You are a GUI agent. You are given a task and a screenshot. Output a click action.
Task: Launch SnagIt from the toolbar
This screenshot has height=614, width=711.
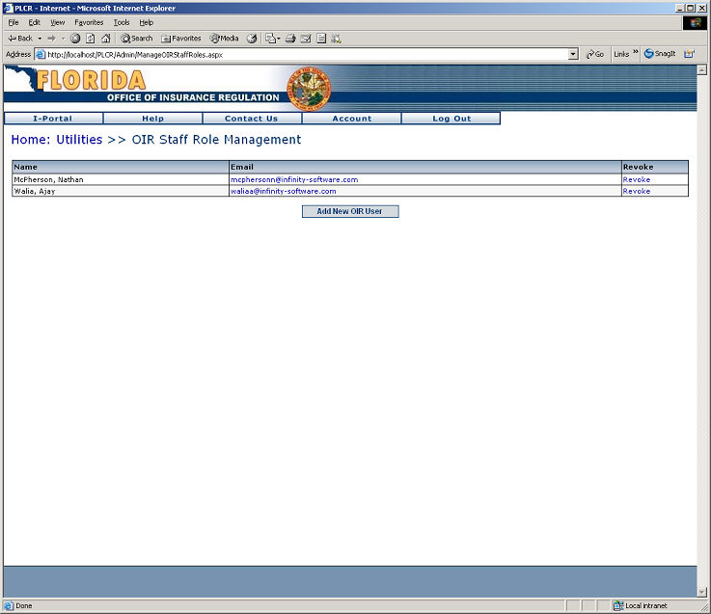(x=660, y=54)
